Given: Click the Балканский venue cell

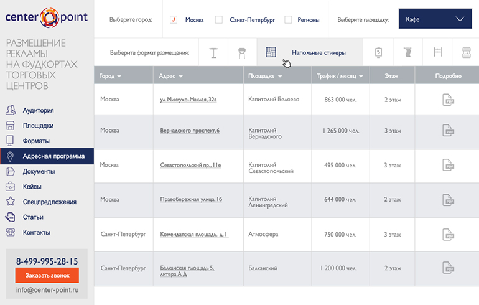Looking at the screenshot, I should pos(263,268).
